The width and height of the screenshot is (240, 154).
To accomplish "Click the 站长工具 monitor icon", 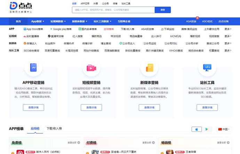I will [x=207, y=67].
